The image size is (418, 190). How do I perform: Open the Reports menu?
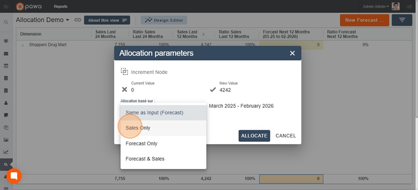point(60,7)
